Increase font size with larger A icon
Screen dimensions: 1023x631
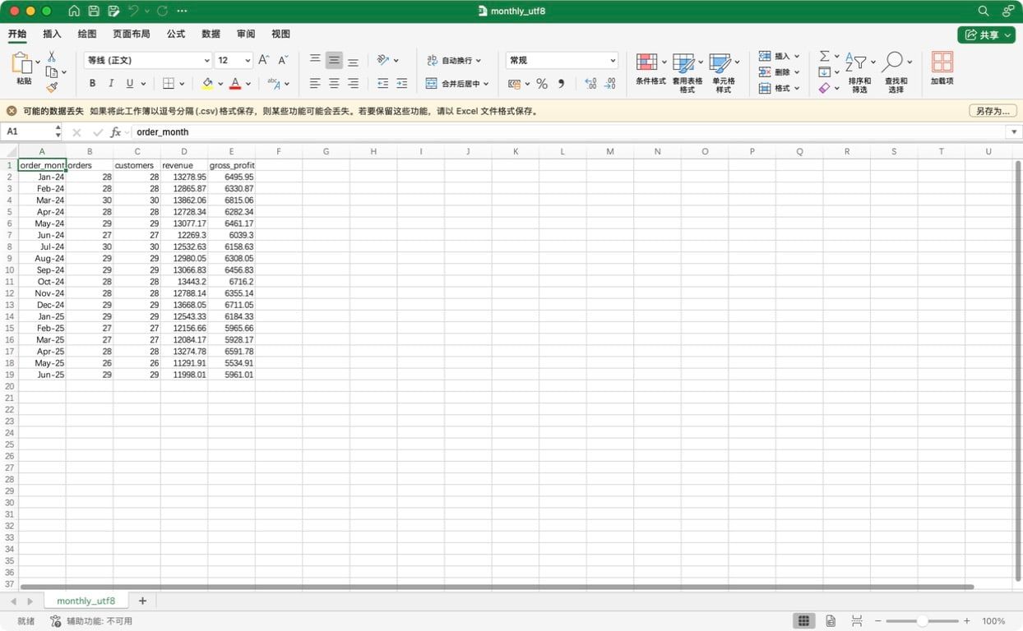[x=263, y=60]
